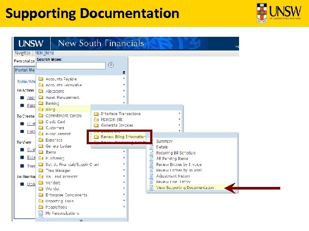Click the Set Up Financials/Supply Chain item
The width and height of the screenshot is (309, 231).
click(x=72, y=164)
